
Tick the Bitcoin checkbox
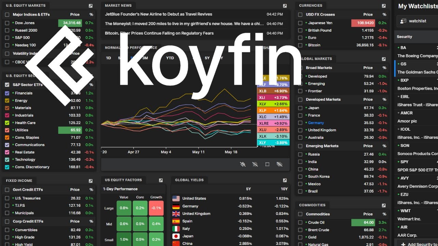pyautogui.click(x=300, y=45)
